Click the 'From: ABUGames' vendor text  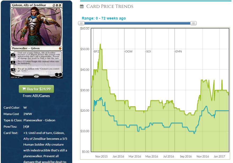pos(36,96)
